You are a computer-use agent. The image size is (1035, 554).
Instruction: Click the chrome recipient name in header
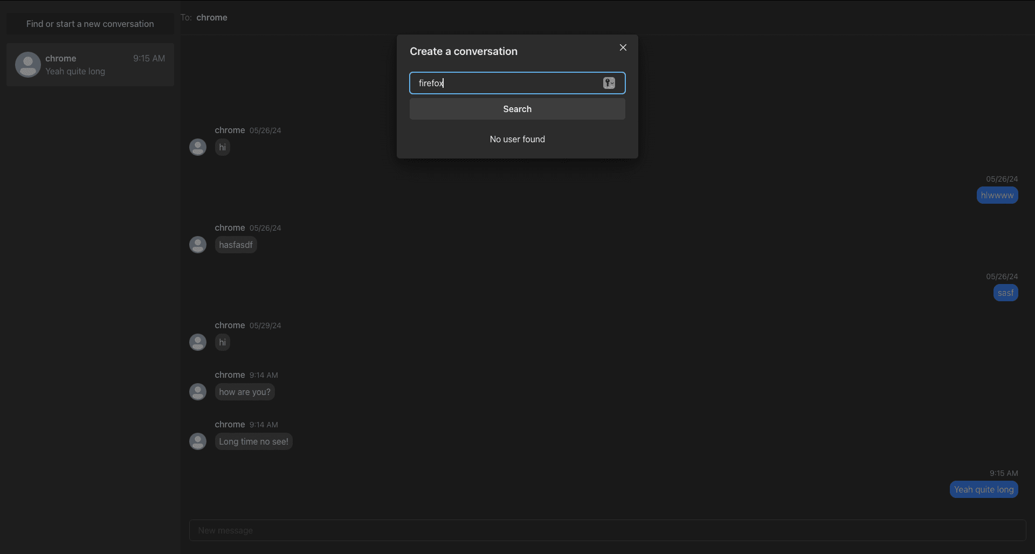click(212, 17)
